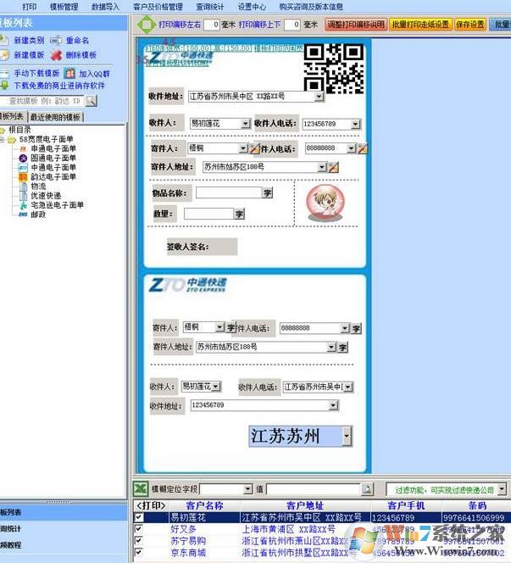The height and width of the screenshot is (563, 511).
Task: Open the 过滤功能 courier filter dropdown
Action: click(502, 488)
